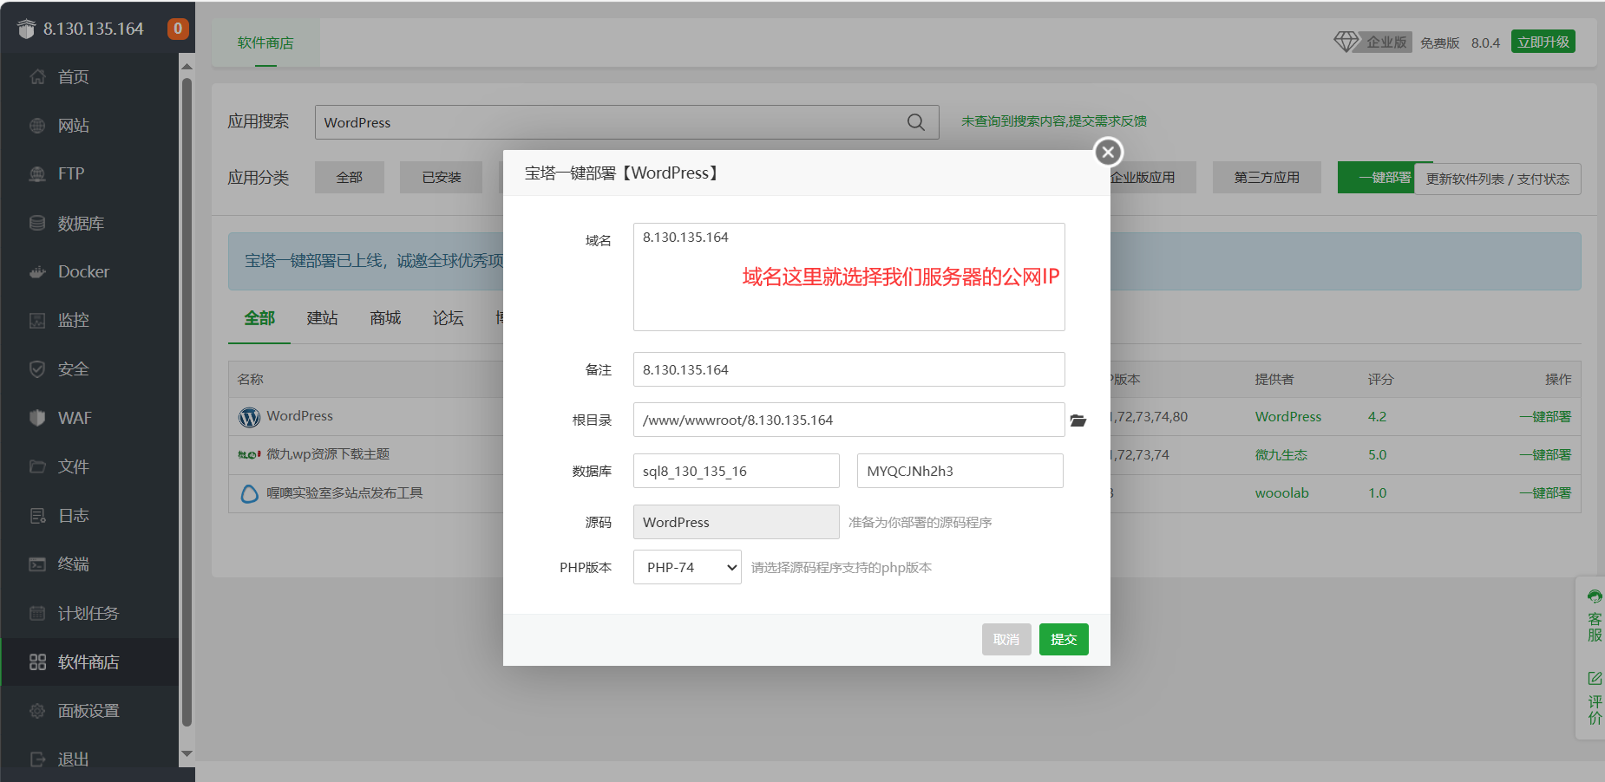The height and width of the screenshot is (782, 1605).
Task: Open the 计划任务 calendar icon in sidebar
Action: 37,613
